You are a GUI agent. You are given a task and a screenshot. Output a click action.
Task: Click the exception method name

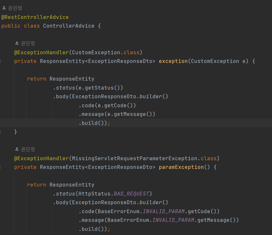click(173, 61)
